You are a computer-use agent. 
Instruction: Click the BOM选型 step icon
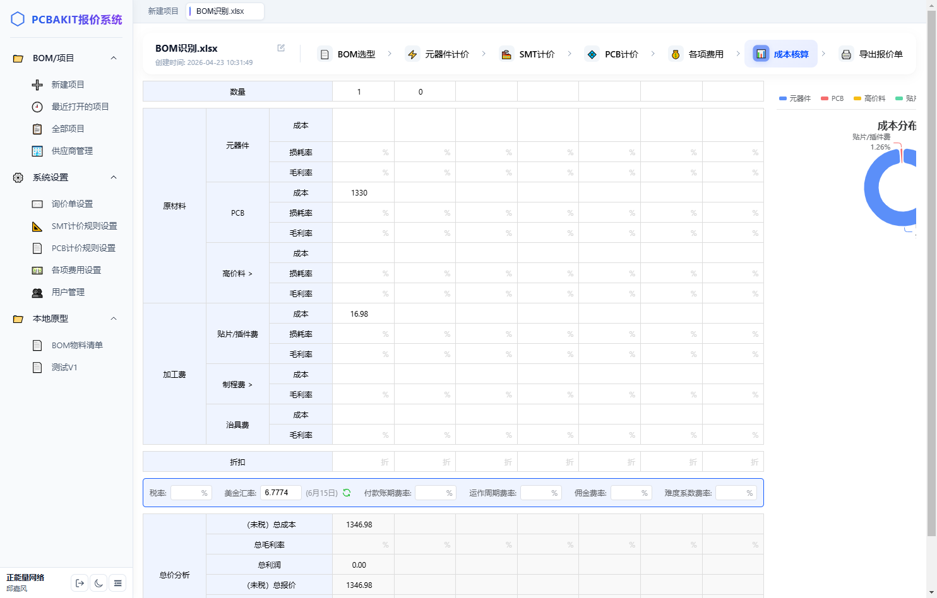click(x=325, y=54)
